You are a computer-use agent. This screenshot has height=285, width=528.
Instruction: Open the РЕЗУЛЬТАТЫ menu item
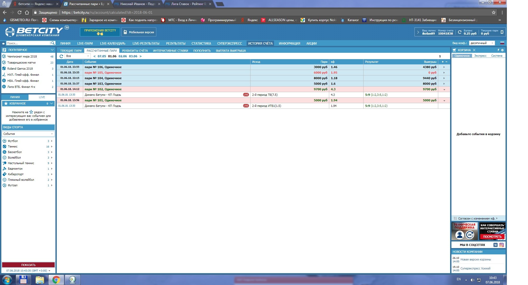(176, 44)
